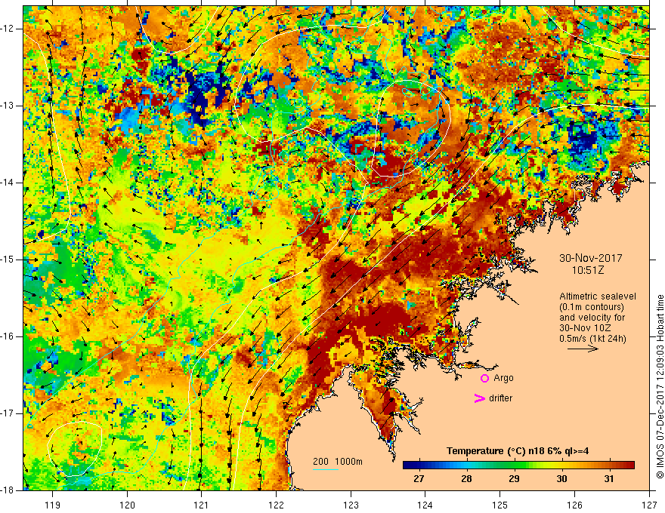Click the cyan 200m contour legend line
The image size is (665, 513).
point(326,469)
